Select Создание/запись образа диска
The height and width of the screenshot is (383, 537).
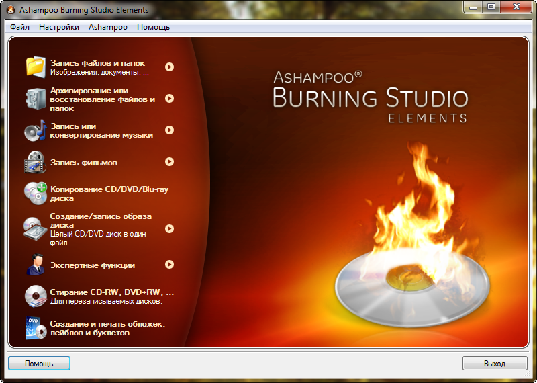(x=101, y=221)
